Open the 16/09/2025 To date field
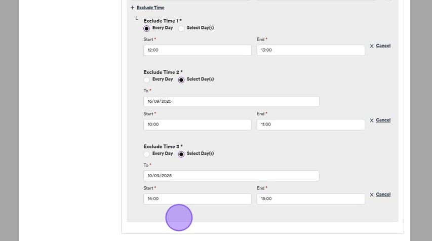432x241 pixels. pos(231,102)
